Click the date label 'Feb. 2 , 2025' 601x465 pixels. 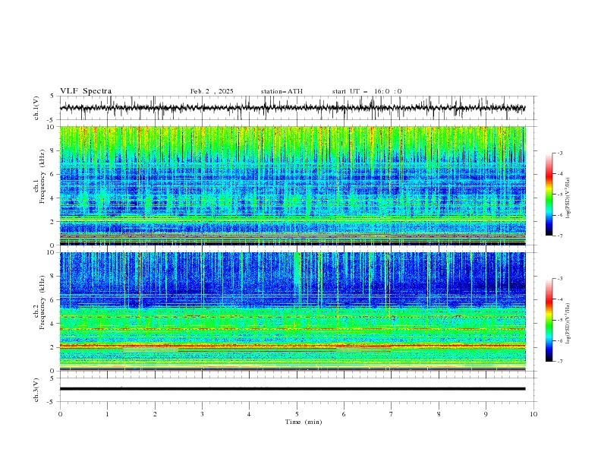(212, 91)
